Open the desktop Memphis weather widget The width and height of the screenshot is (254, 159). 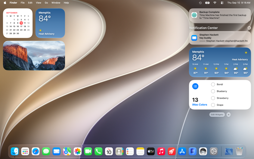click(50, 23)
